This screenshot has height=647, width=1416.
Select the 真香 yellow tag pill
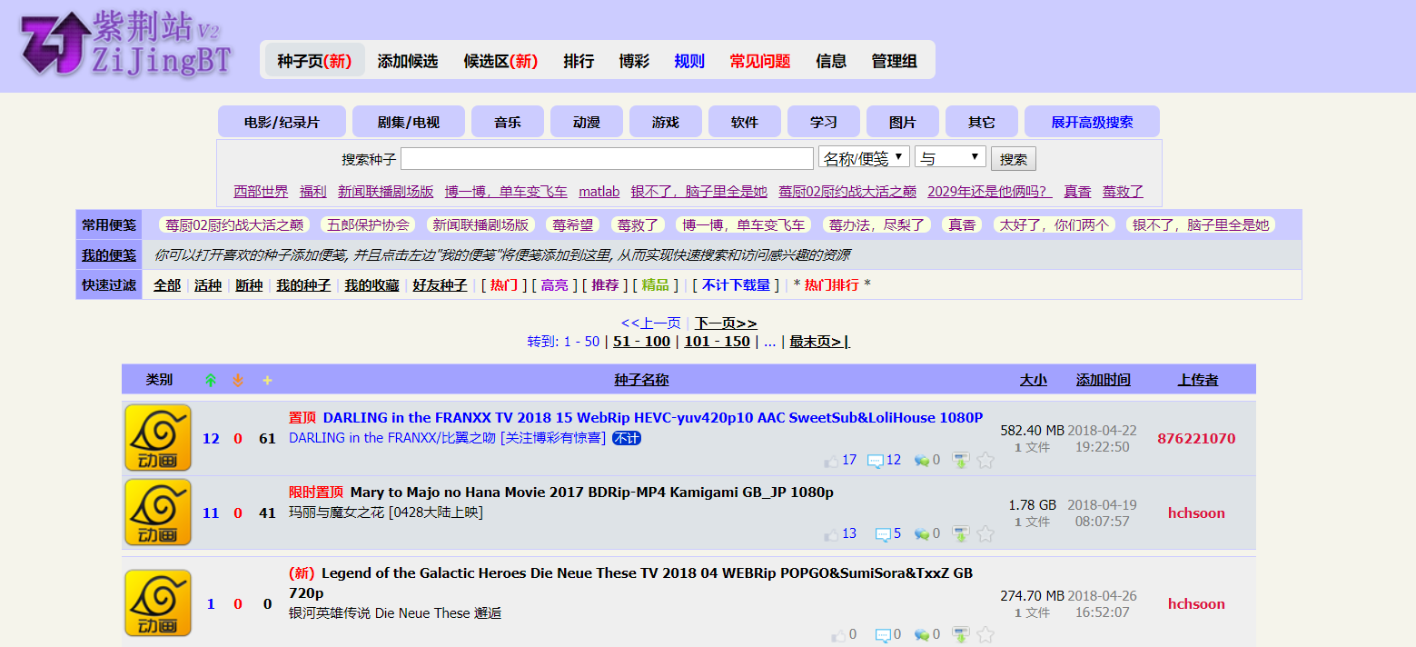point(962,224)
